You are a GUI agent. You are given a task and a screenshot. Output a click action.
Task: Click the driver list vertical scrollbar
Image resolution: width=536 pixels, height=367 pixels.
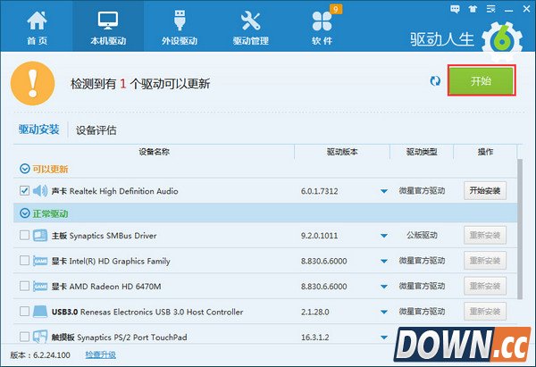[x=520, y=229]
